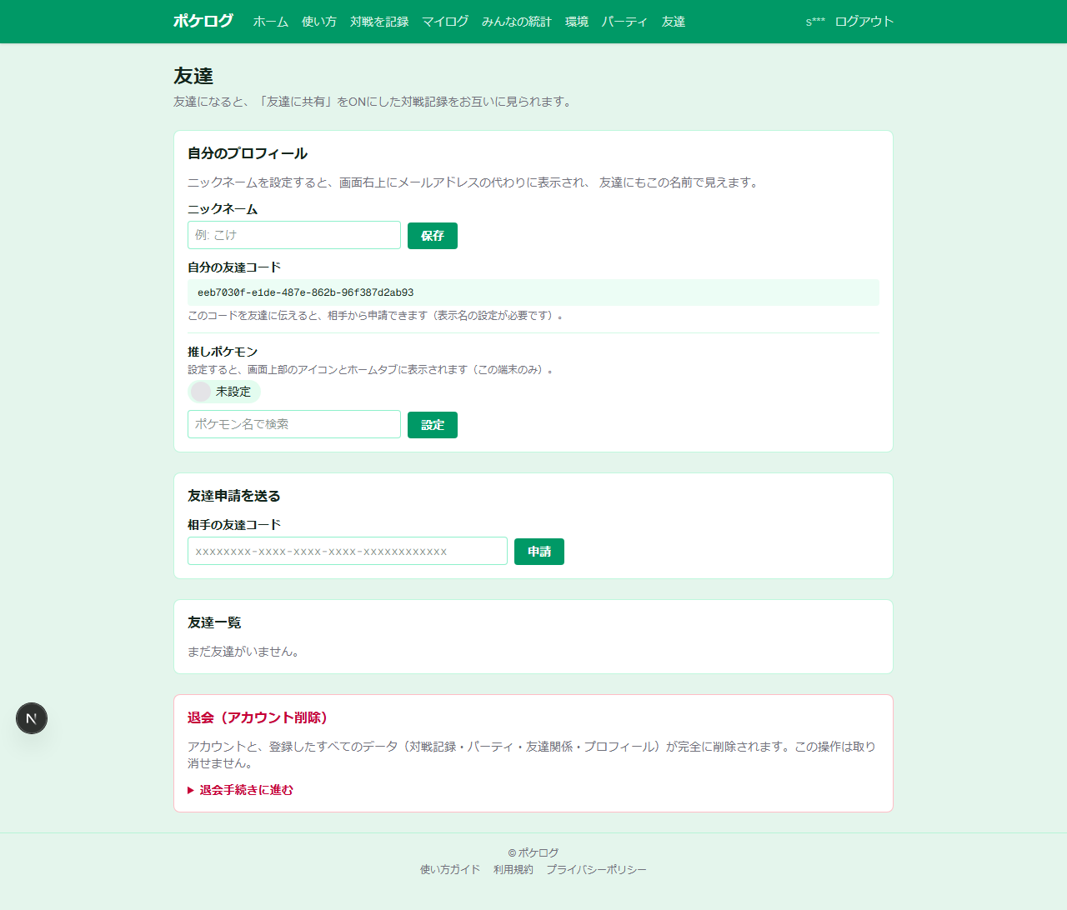Open the 環境 page
Screen dimensions: 1067x910
(577, 22)
